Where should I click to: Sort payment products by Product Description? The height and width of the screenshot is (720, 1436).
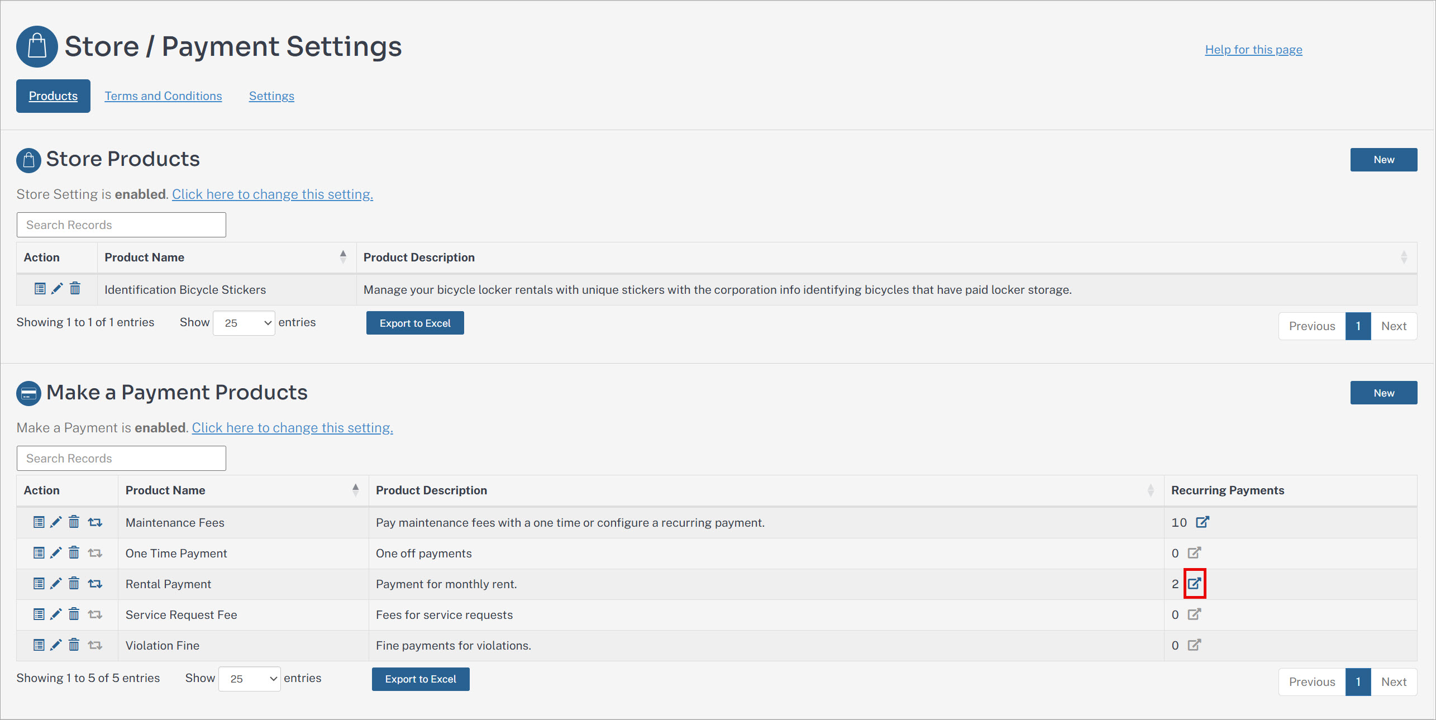766,490
